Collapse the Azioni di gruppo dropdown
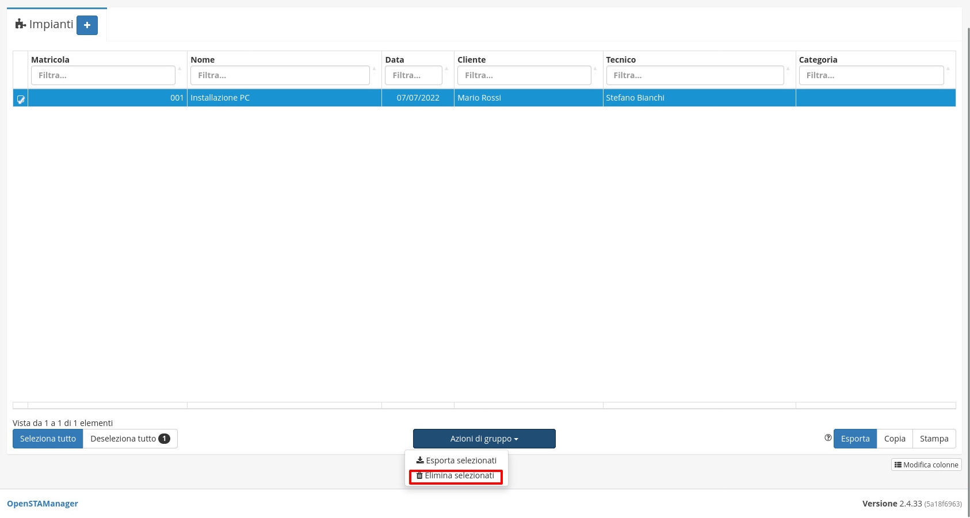This screenshot has width=970, height=518. pyautogui.click(x=484, y=439)
